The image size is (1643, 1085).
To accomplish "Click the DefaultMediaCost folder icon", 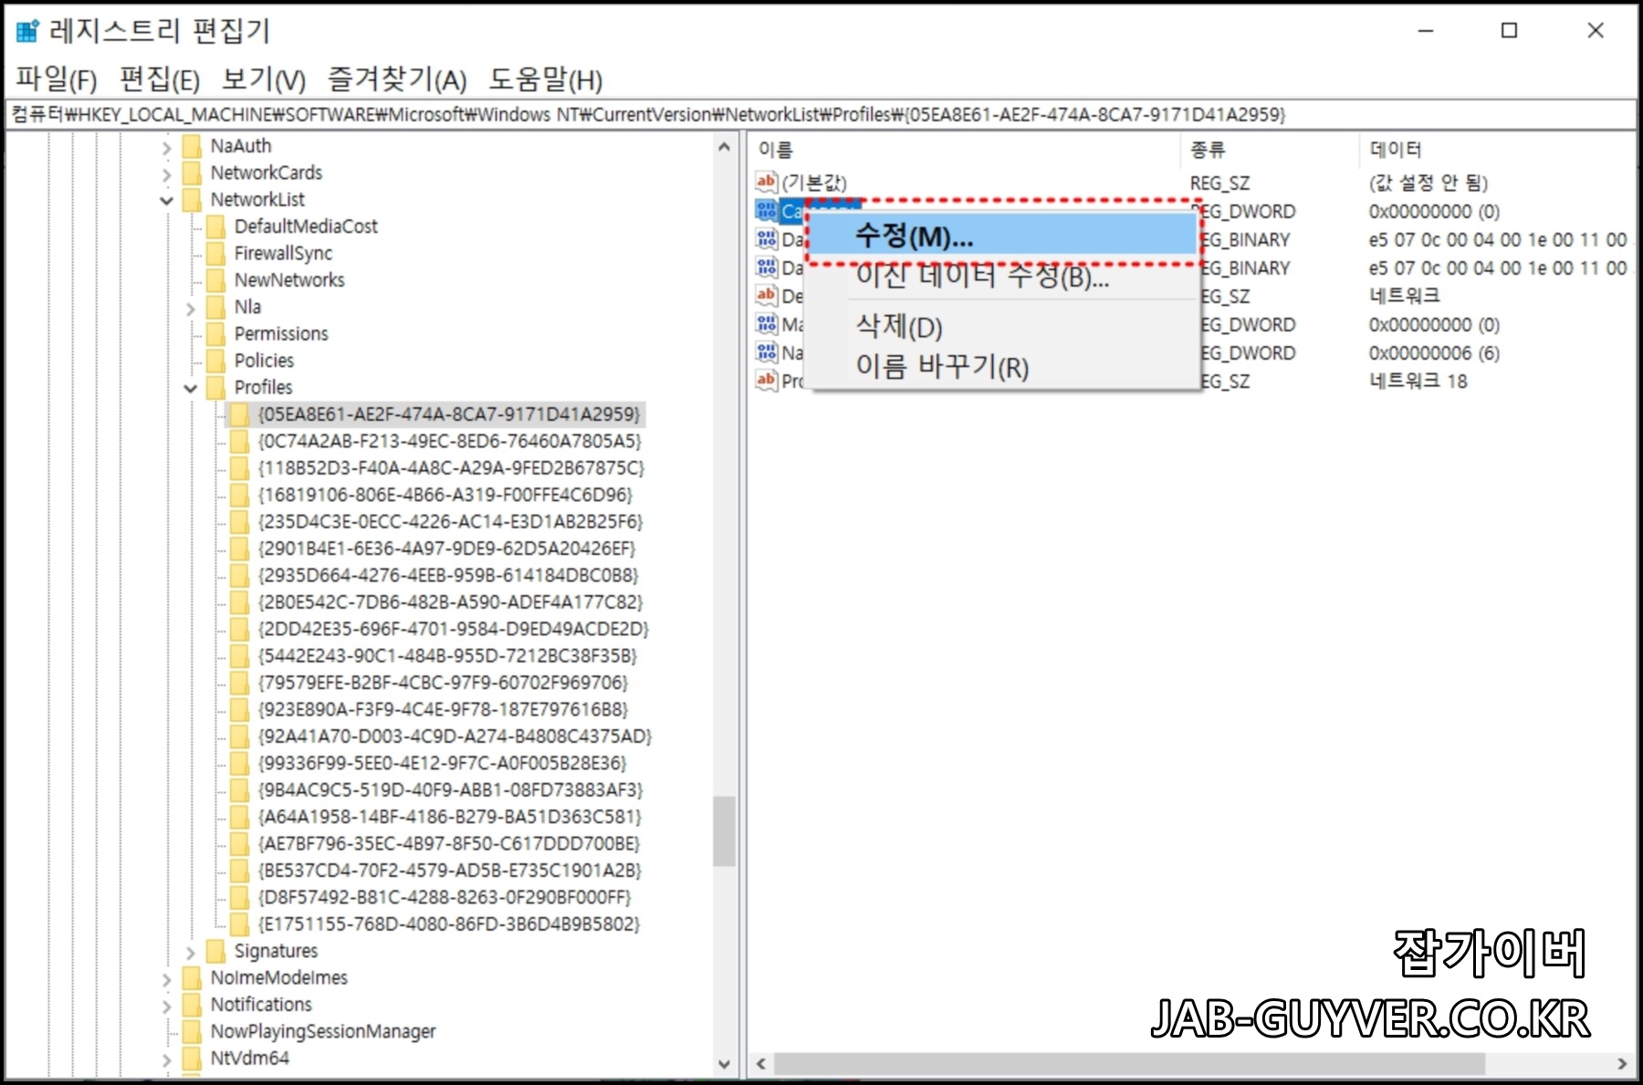I will 215,226.
